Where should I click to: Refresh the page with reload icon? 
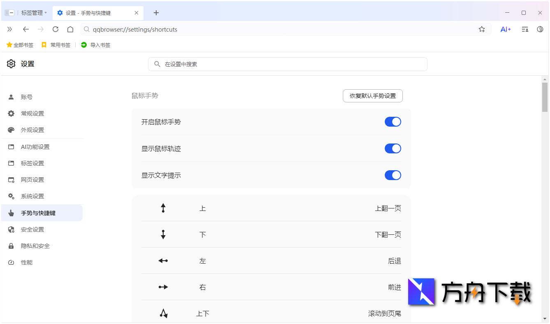[x=55, y=29]
